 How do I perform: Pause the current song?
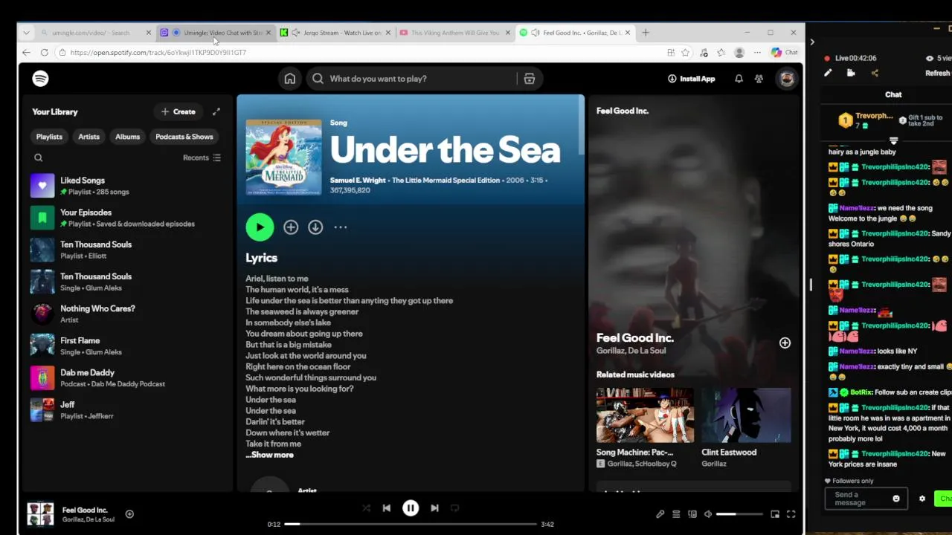pos(411,508)
